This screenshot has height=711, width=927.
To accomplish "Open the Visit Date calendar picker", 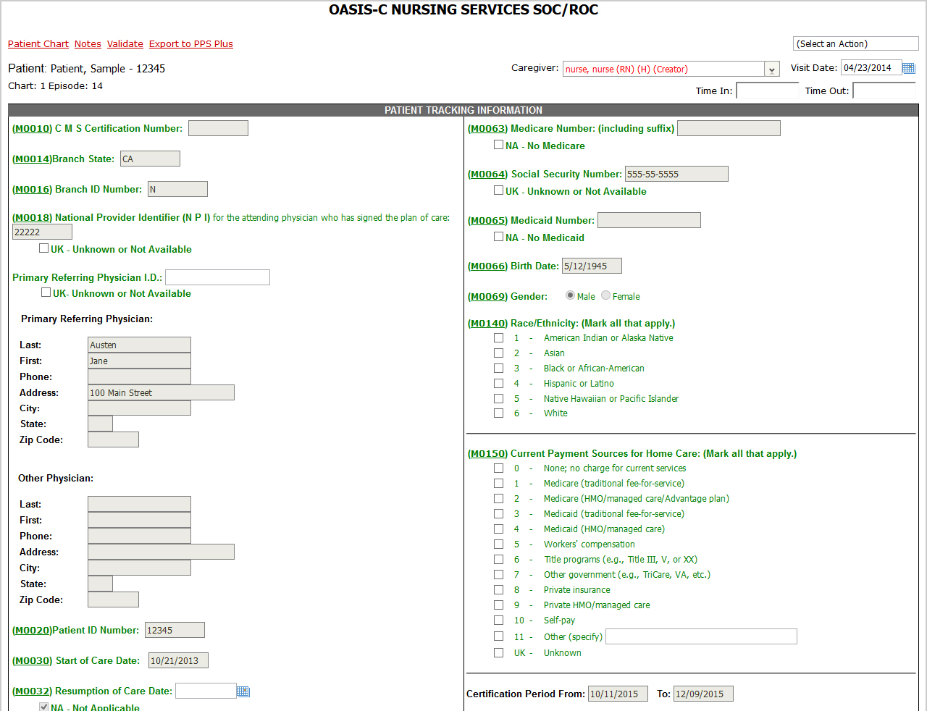I will pyautogui.click(x=908, y=68).
